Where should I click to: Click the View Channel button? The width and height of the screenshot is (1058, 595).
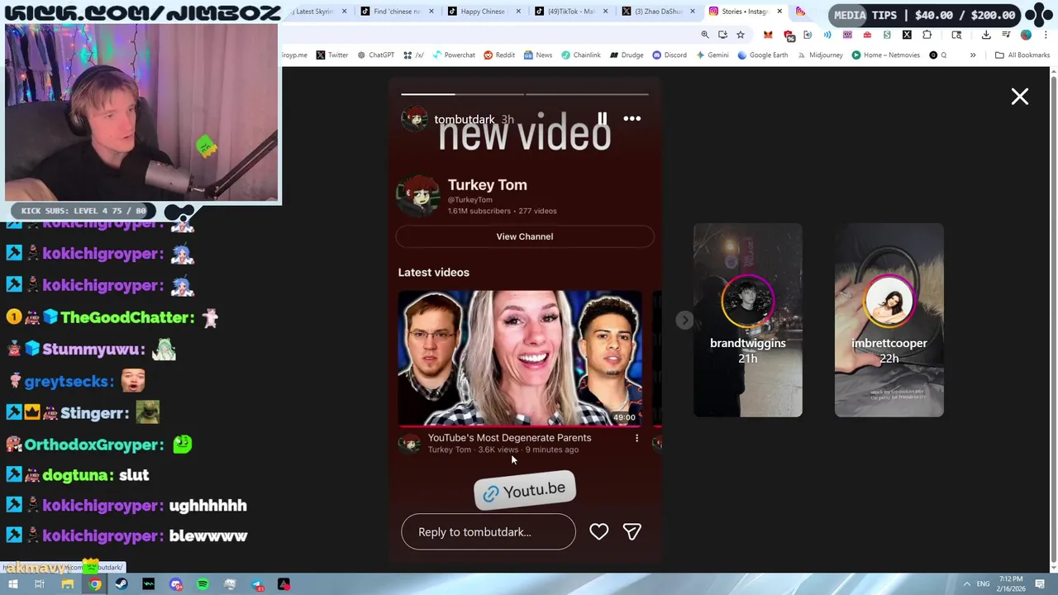click(525, 236)
